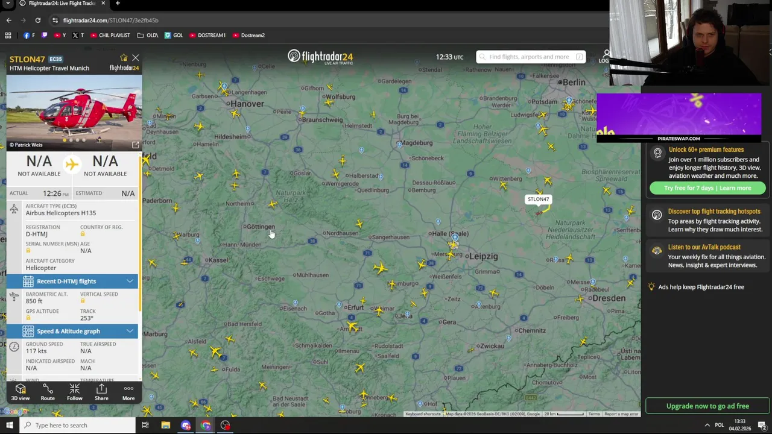The height and width of the screenshot is (434, 772).
Task: Open File Explorer from taskbar
Action: click(x=165, y=426)
